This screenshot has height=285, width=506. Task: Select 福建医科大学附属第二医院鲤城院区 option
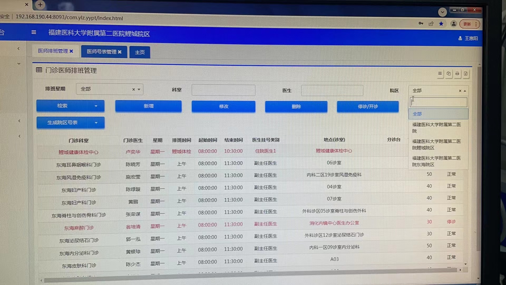pyautogui.click(x=436, y=144)
